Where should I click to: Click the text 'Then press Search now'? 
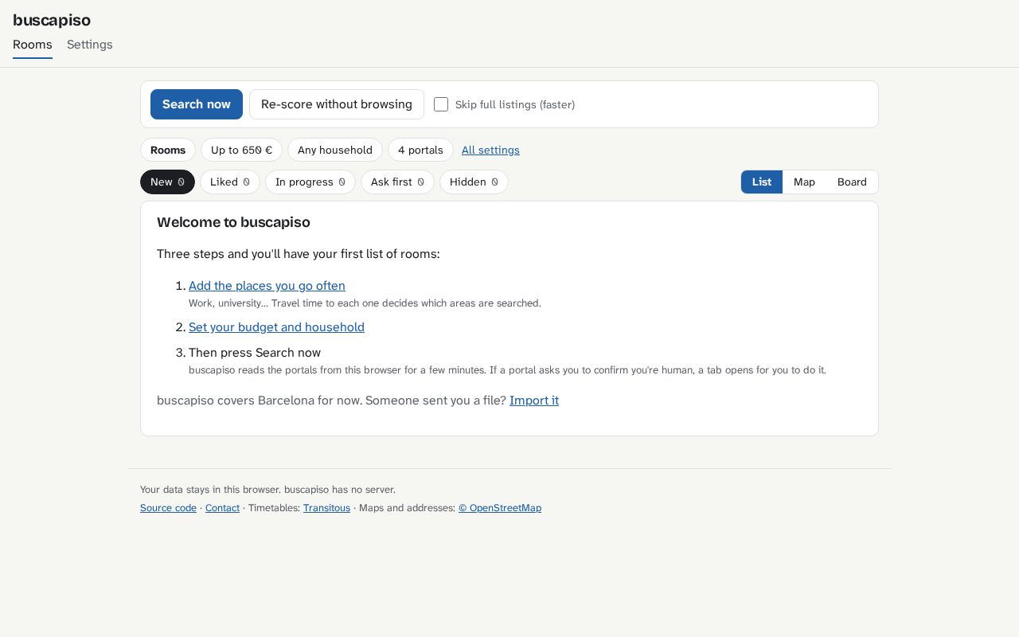[255, 353]
